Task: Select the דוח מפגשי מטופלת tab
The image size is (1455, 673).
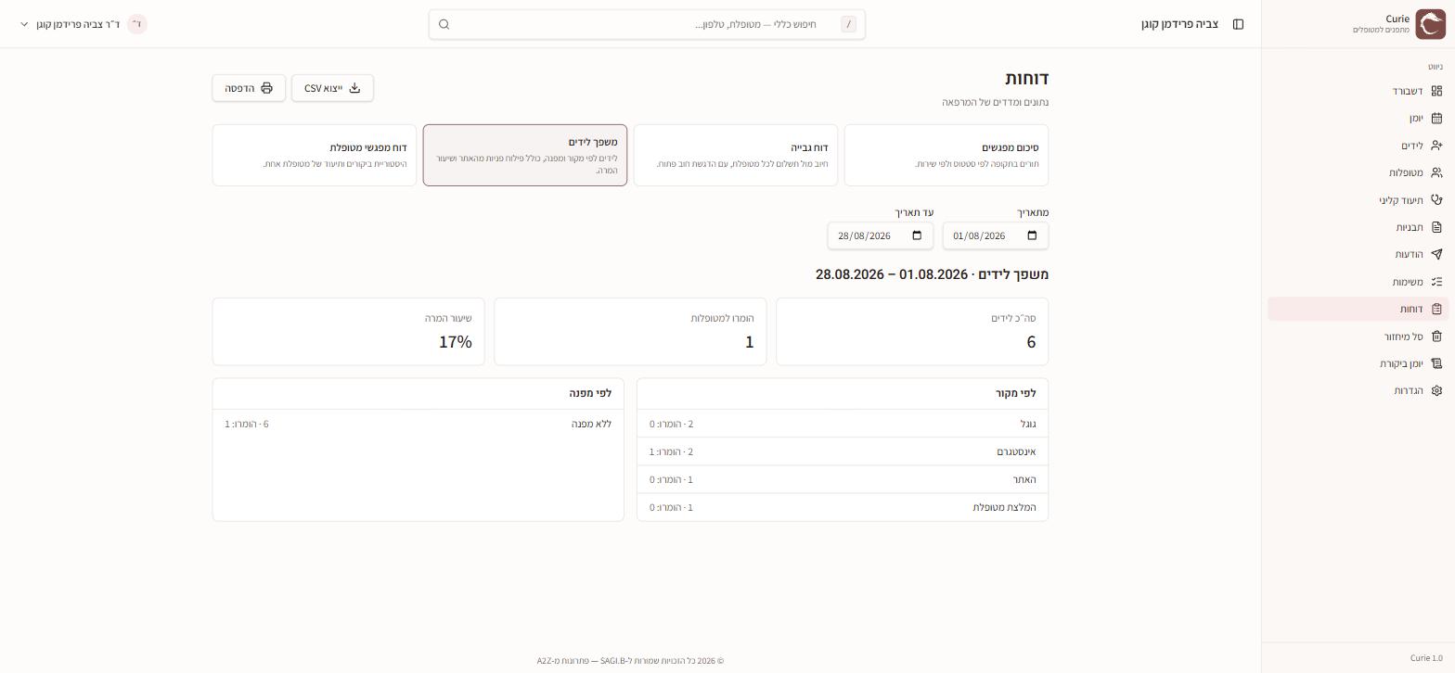Action: (315, 155)
